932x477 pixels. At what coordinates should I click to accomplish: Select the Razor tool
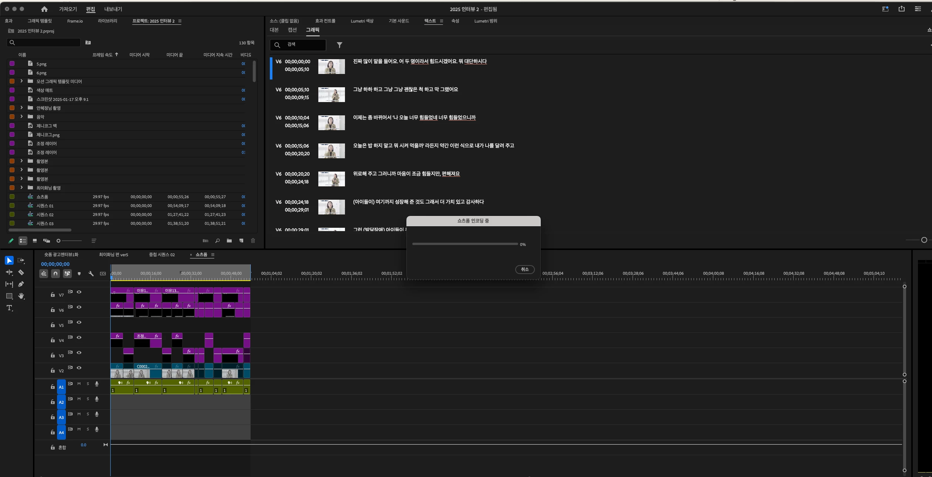[x=21, y=273]
